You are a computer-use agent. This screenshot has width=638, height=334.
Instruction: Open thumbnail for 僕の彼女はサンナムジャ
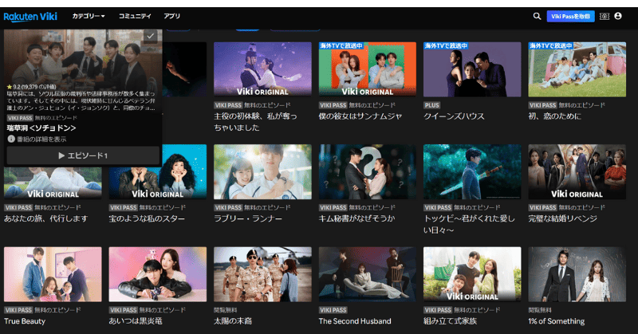368,69
